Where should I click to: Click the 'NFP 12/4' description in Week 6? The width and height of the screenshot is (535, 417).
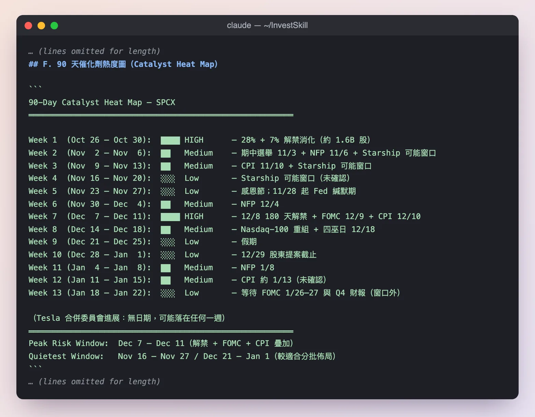pos(260,204)
